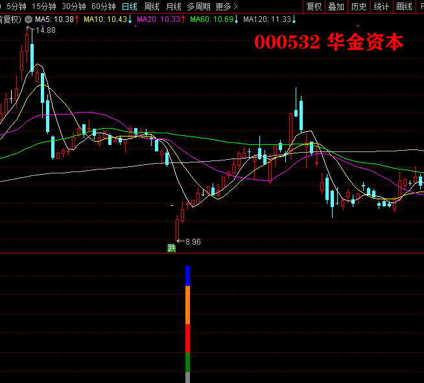Image resolution: width=424 pixels, height=383 pixels.
Task: Click the 统计 statistics button
Action: point(381,6)
